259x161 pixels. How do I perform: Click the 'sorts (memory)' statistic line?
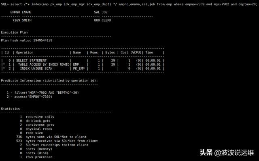36,149
